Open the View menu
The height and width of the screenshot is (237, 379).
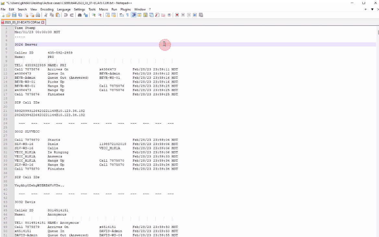[x=34, y=9]
